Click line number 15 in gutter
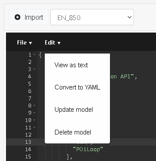Image resolution: width=156 pixels, height=161 pixels. coord(28,157)
